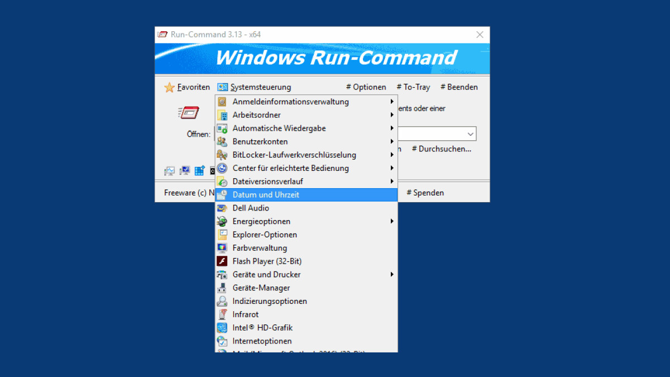The width and height of the screenshot is (670, 377).
Task: Open the Systemsteuerung menu
Action: click(255, 87)
